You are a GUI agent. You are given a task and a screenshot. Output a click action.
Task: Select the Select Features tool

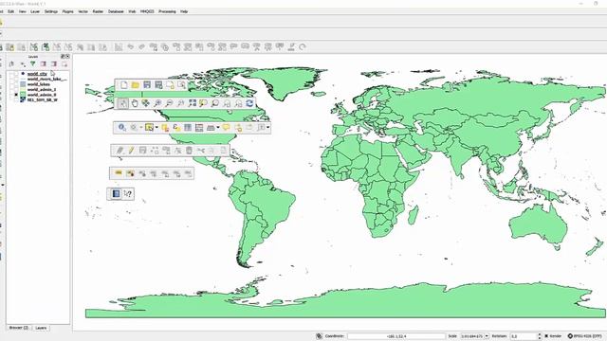tap(149, 128)
